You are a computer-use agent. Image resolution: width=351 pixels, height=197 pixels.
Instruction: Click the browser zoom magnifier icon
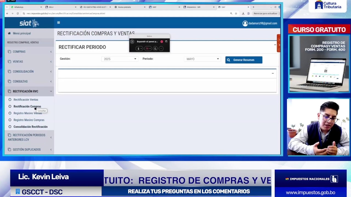(x=231, y=13)
